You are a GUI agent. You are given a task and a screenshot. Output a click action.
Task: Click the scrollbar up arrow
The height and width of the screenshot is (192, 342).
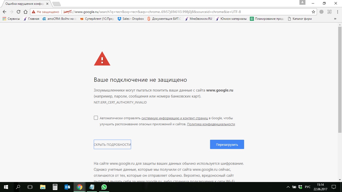[x=340, y=25]
